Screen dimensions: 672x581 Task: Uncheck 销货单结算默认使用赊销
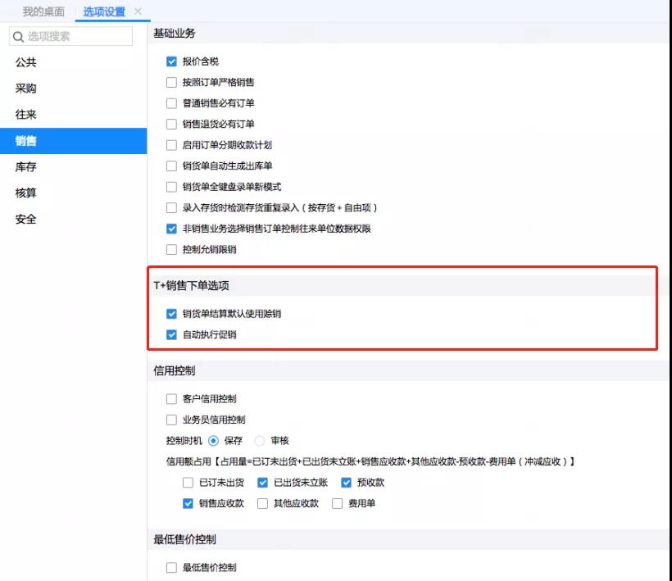(x=171, y=314)
